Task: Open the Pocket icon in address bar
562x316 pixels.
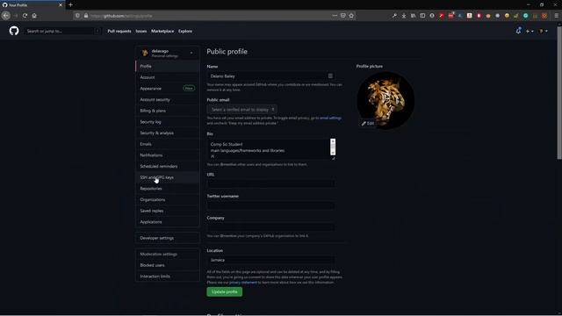Action: coord(343,16)
